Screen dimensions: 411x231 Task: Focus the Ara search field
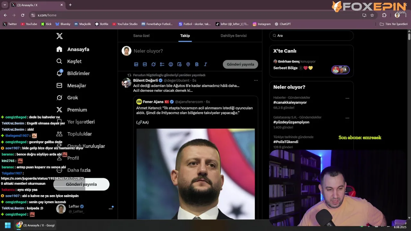click(x=311, y=36)
